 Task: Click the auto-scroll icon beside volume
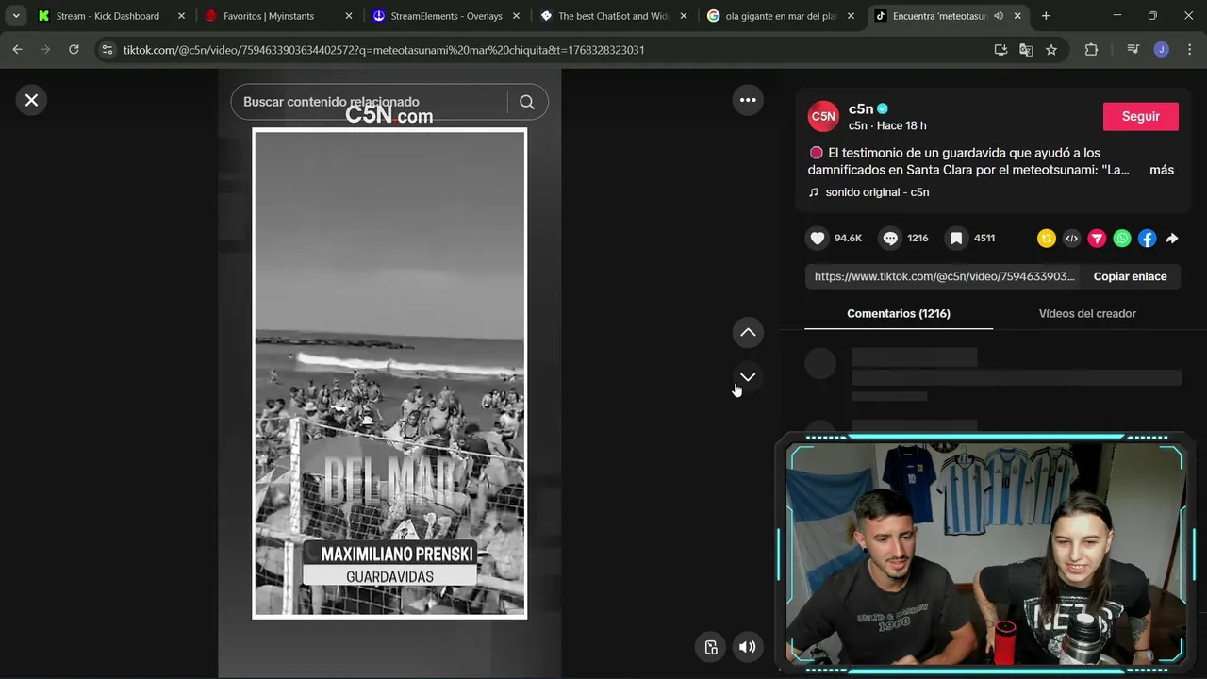point(711,647)
